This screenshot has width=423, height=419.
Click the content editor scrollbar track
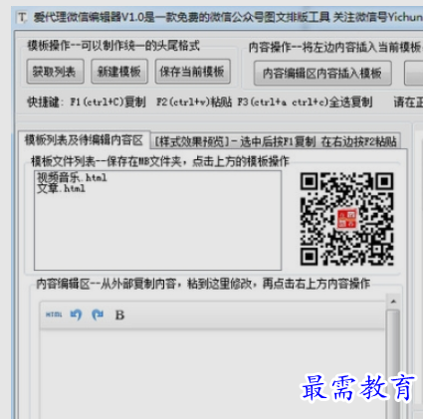[393, 363]
